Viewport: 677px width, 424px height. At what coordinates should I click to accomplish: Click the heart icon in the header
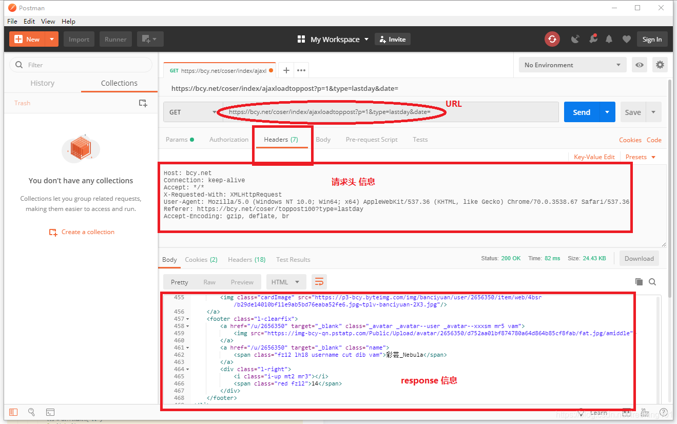pyautogui.click(x=626, y=39)
